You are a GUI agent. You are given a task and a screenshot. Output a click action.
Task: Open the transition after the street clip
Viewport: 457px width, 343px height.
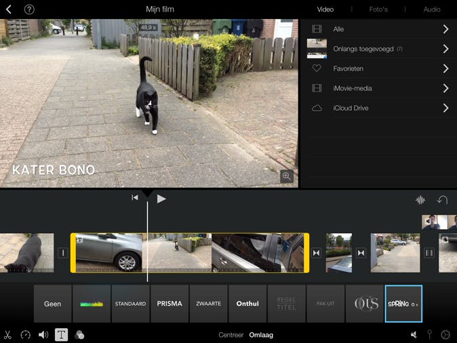coord(429,253)
